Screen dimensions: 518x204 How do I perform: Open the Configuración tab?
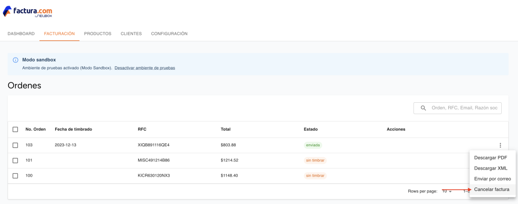click(169, 34)
